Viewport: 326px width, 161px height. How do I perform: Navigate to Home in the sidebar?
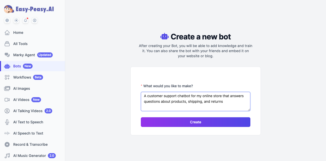[x=18, y=33]
